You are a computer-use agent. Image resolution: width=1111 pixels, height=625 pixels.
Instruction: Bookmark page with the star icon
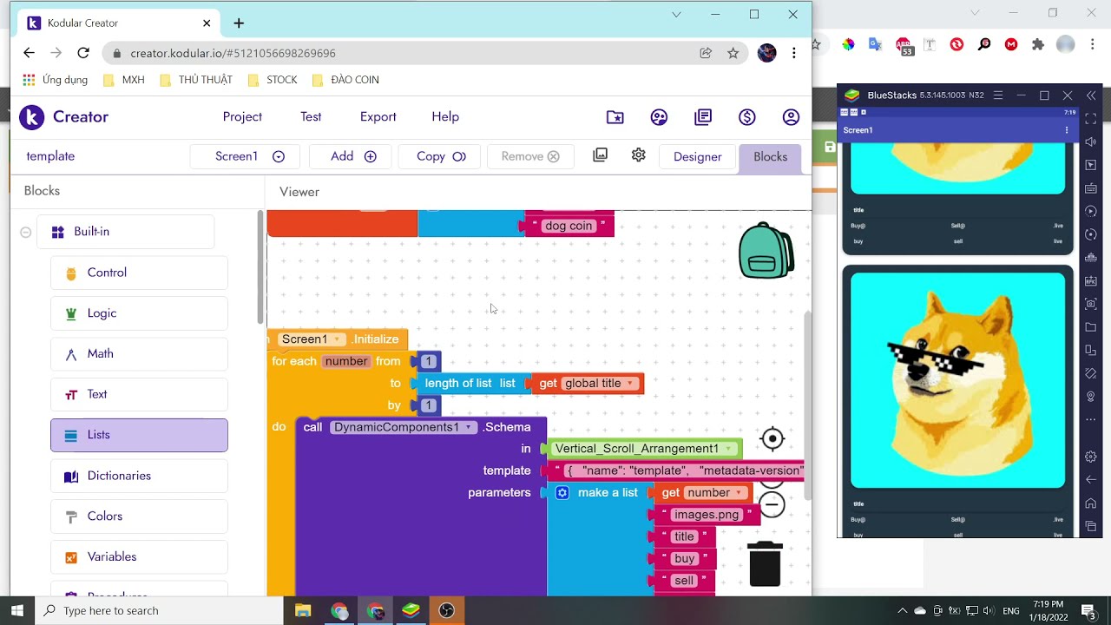coord(733,53)
